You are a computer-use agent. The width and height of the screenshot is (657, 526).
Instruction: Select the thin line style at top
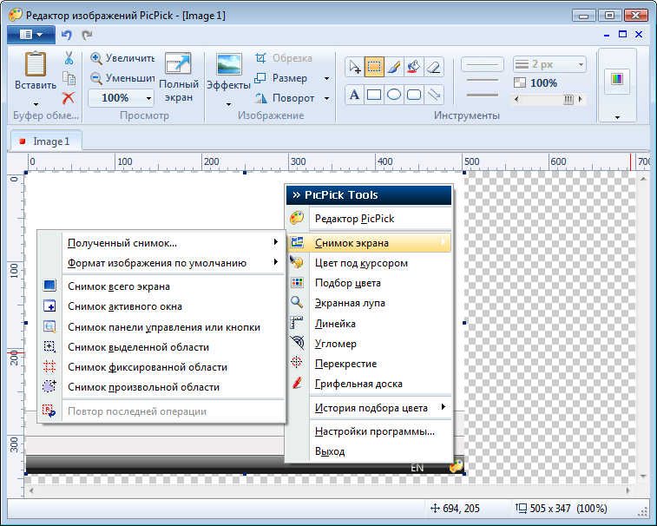coord(483,64)
